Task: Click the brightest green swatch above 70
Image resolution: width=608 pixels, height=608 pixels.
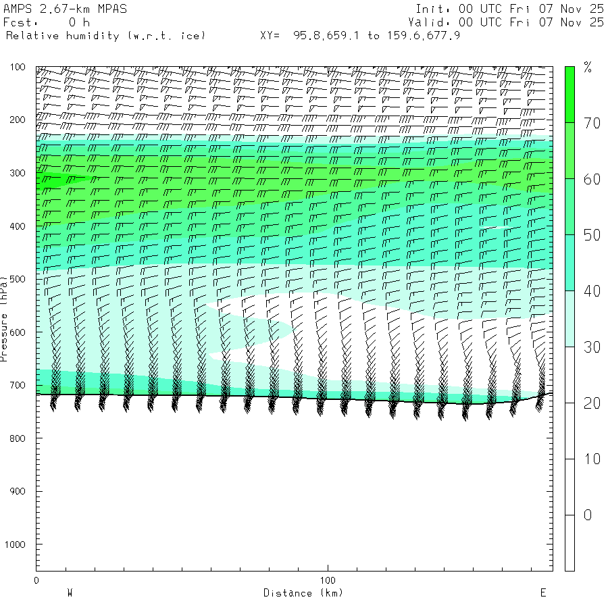Action: point(570,94)
